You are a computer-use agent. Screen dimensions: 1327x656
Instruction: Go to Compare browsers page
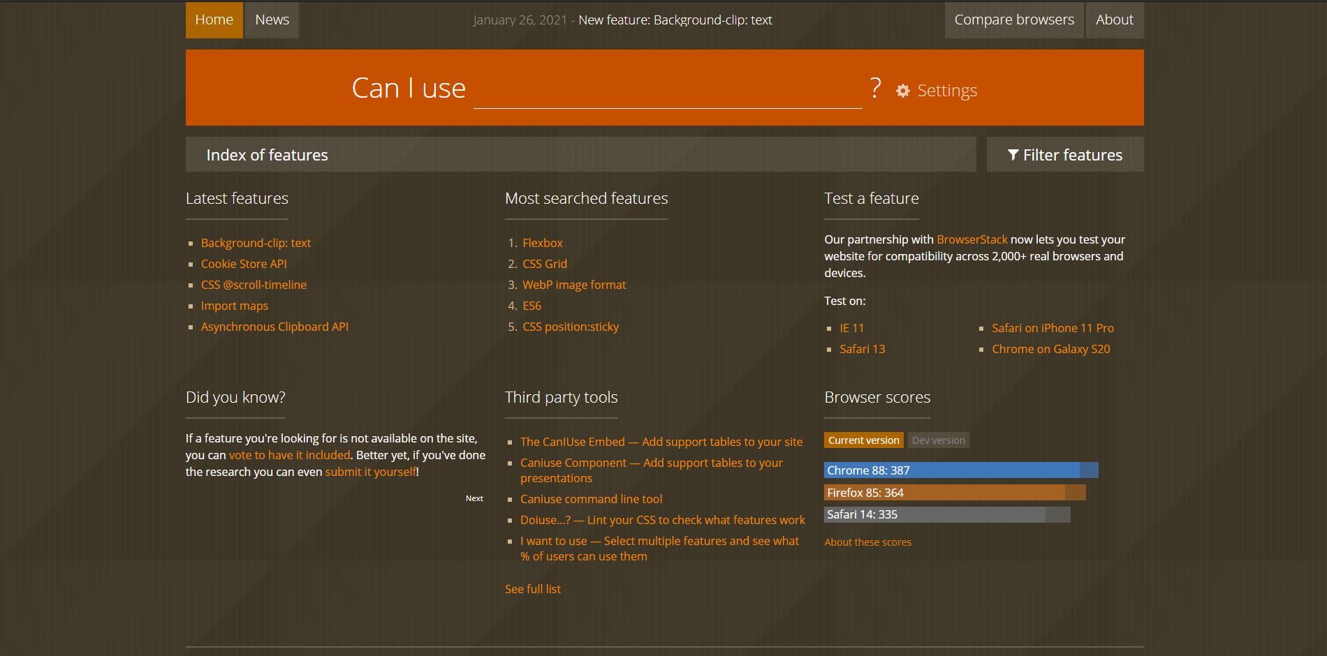(1014, 20)
